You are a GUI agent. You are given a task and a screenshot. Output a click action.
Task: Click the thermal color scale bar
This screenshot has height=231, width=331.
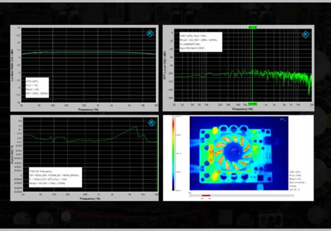pos(173,153)
